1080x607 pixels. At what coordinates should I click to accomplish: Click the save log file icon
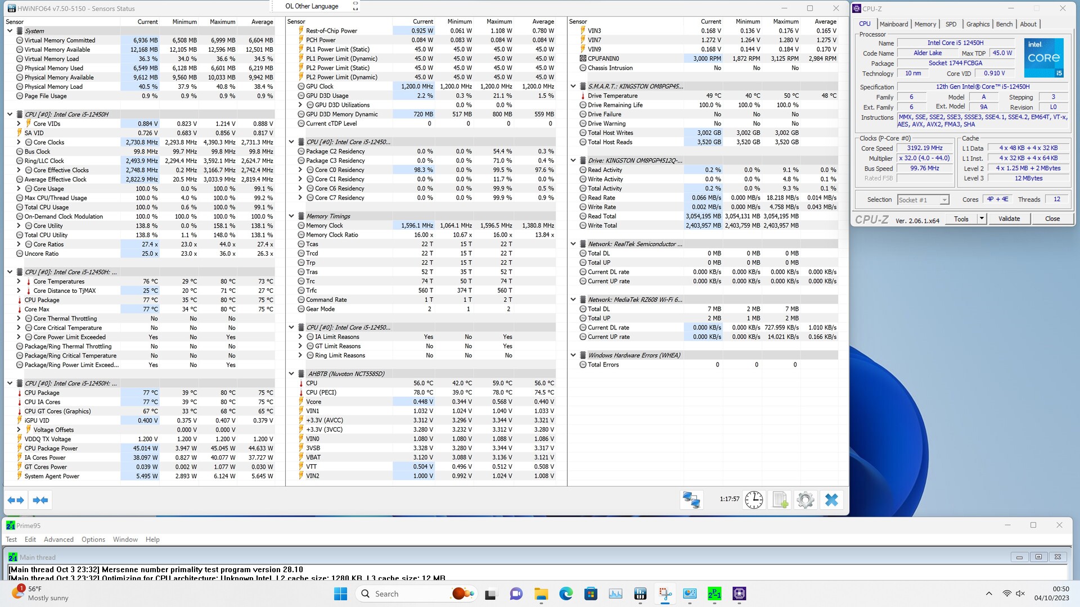[780, 500]
